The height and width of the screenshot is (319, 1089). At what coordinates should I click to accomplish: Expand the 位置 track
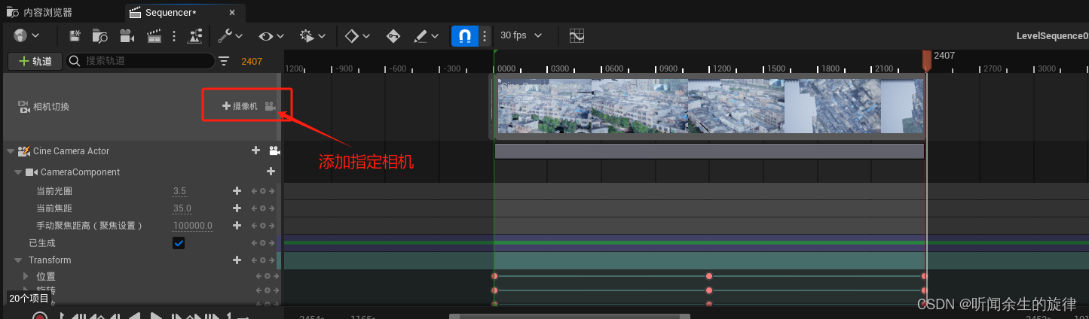coord(26,277)
